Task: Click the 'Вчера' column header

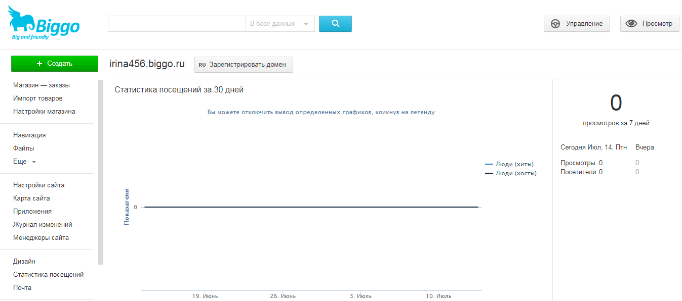Action: (x=645, y=147)
